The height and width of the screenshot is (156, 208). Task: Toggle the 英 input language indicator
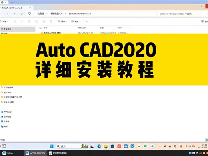pos(175,146)
